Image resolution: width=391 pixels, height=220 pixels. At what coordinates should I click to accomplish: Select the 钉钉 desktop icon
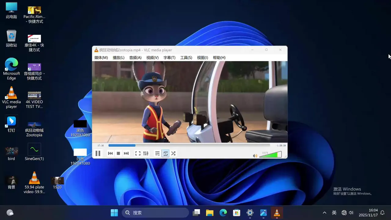[x=11, y=124]
